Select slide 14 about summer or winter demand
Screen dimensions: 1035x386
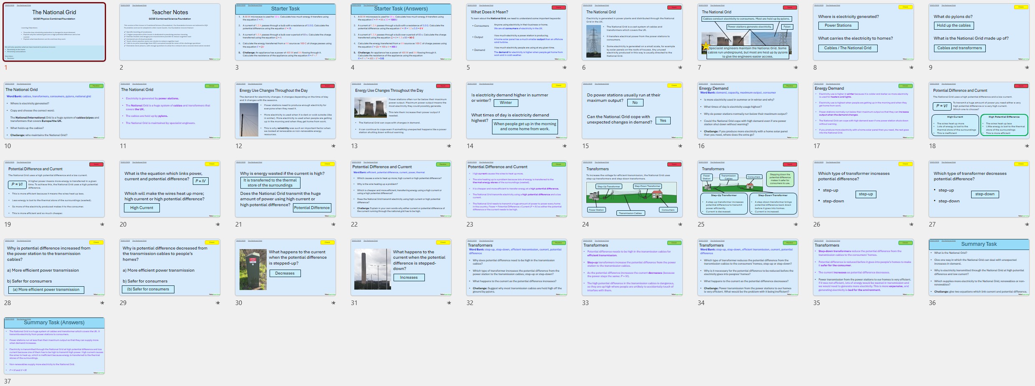516,111
